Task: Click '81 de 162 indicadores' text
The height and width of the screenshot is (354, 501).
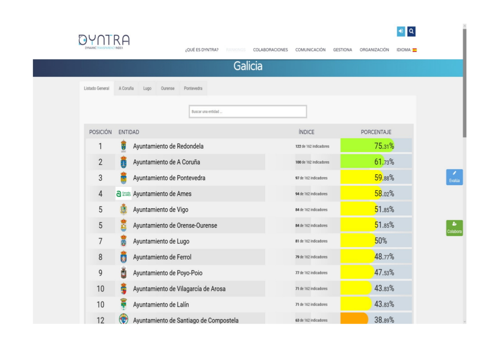Action: click(311, 241)
